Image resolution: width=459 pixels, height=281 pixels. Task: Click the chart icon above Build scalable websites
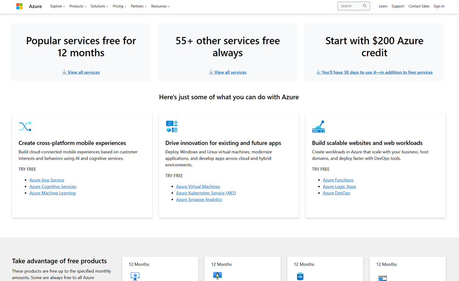pyautogui.click(x=319, y=127)
